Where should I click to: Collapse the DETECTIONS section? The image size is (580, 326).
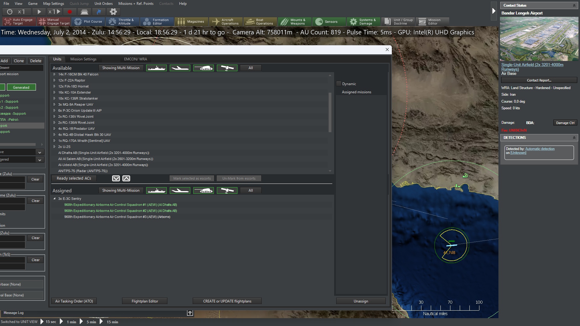(x=574, y=138)
